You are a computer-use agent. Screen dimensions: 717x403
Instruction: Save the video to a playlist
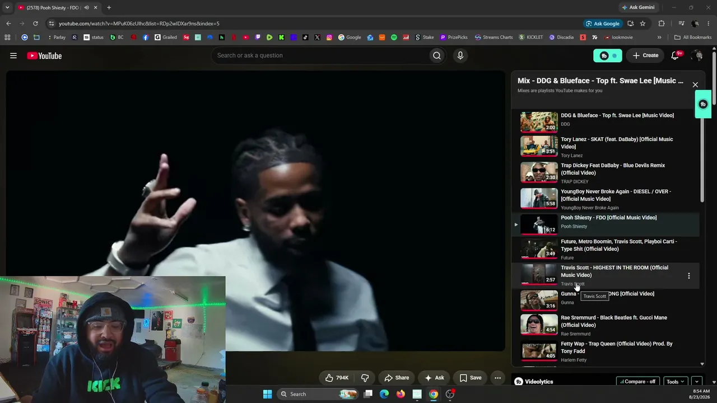471,378
